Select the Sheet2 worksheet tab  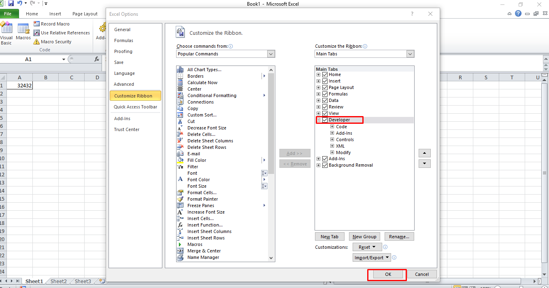pyautogui.click(x=57, y=281)
